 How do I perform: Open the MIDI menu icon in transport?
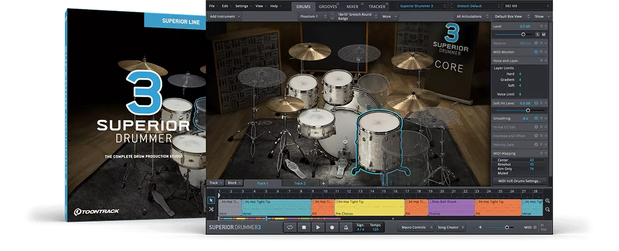click(535, 227)
